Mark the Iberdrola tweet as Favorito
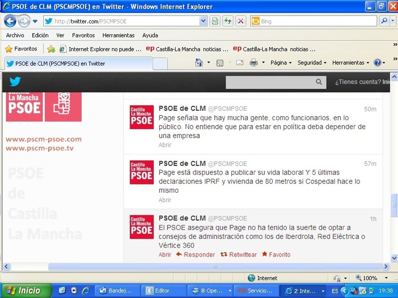398x298 pixels. pos(276,255)
